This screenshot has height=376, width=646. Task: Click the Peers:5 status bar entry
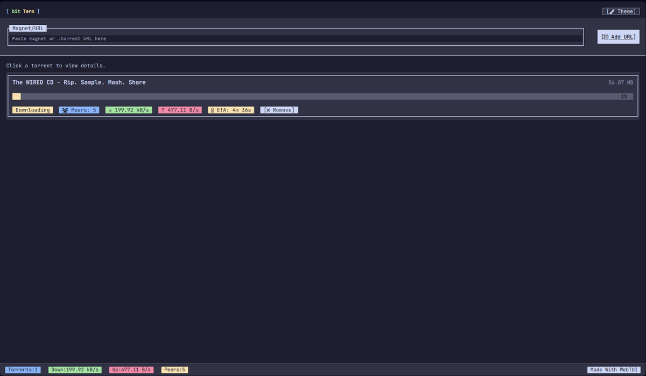tap(174, 370)
